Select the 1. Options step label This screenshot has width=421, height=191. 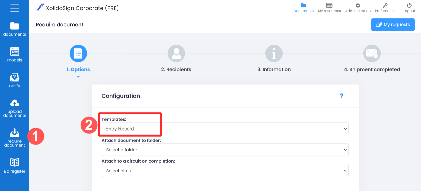pos(78,69)
